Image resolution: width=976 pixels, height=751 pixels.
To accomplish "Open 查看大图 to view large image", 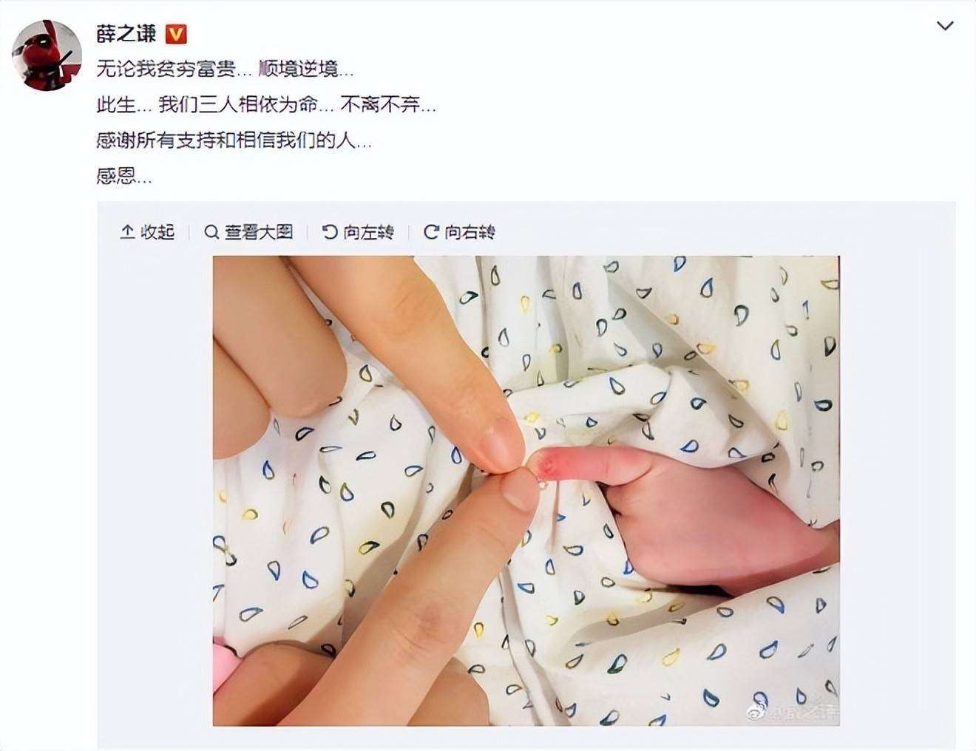I will pos(249,232).
